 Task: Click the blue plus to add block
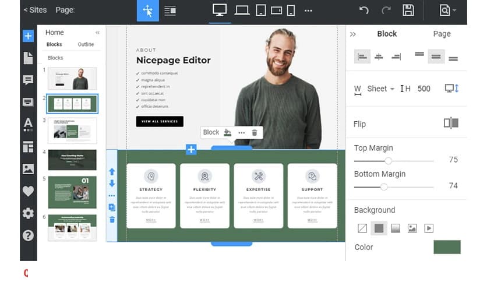(x=191, y=149)
